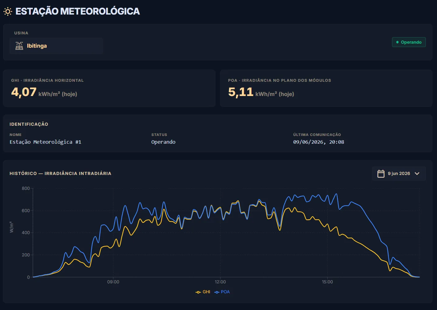Click kWh/m² (hoje) unit in GHI card
This screenshot has width=437, height=310.
(x=58, y=94)
